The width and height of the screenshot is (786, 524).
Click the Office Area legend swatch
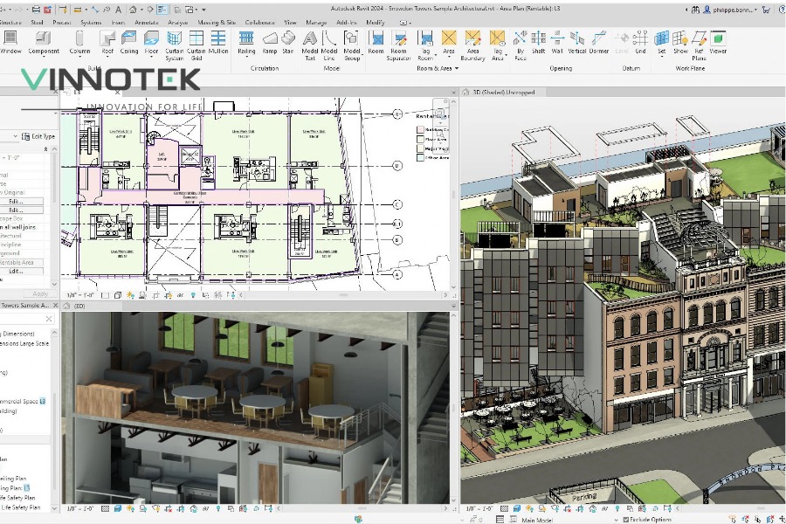click(420, 157)
